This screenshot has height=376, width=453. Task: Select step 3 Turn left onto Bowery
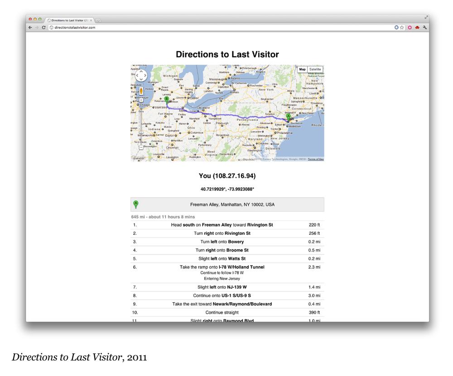(227, 242)
